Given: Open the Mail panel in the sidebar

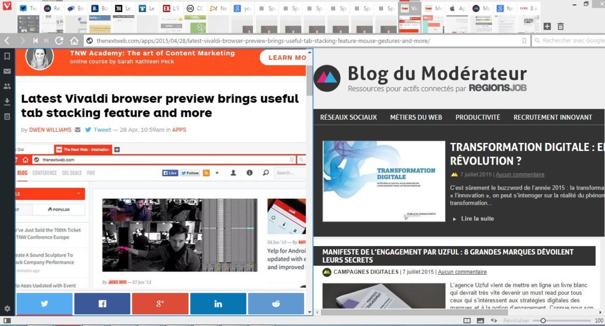Looking at the screenshot, I should pos(7,71).
